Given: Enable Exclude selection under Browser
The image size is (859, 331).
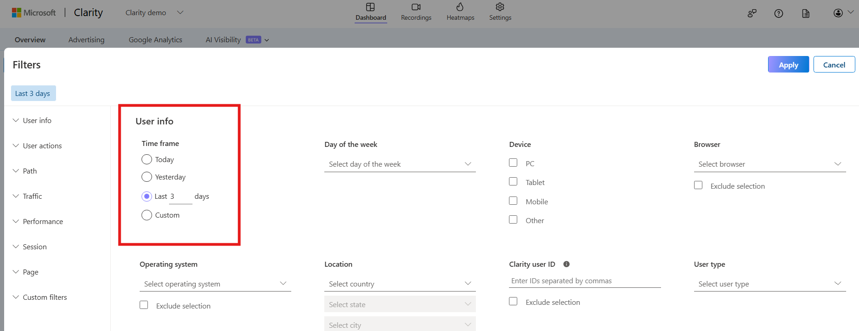Looking at the screenshot, I should [x=698, y=185].
